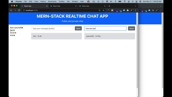Switch to the second React App tab
Screen dimensions: 172x97
(63, 6)
